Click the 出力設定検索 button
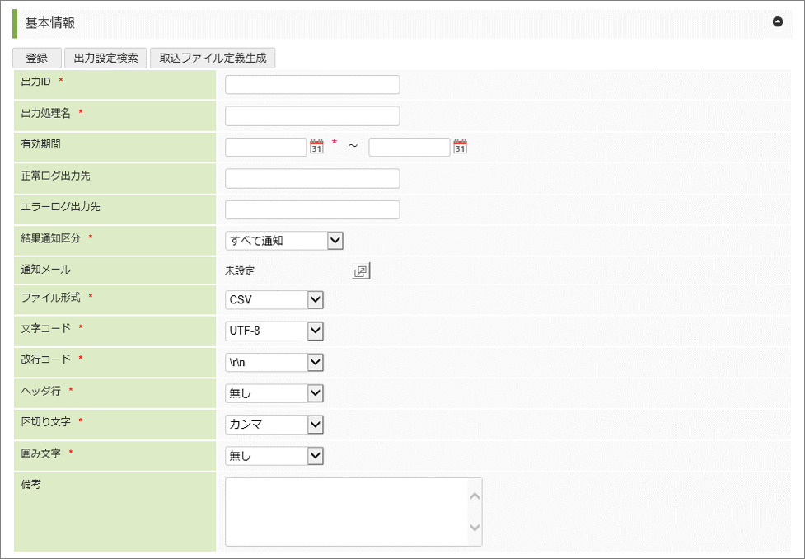The width and height of the screenshot is (805, 559). click(x=105, y=58)
